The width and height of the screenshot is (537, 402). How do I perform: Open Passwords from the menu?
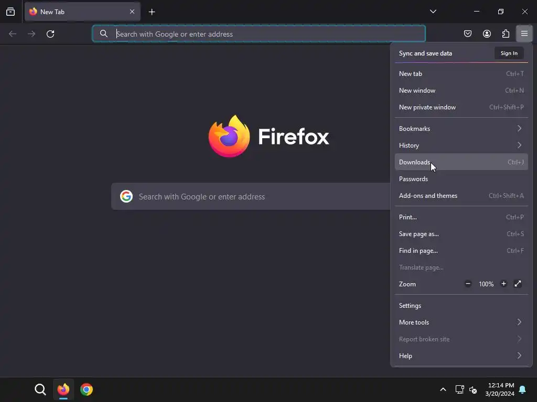(461, 179)
